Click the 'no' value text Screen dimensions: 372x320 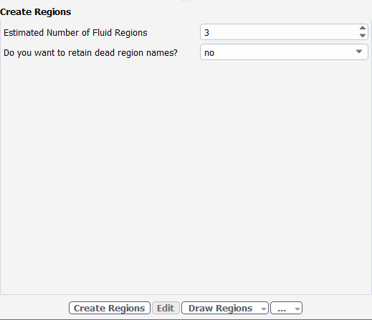pos(209,53)
